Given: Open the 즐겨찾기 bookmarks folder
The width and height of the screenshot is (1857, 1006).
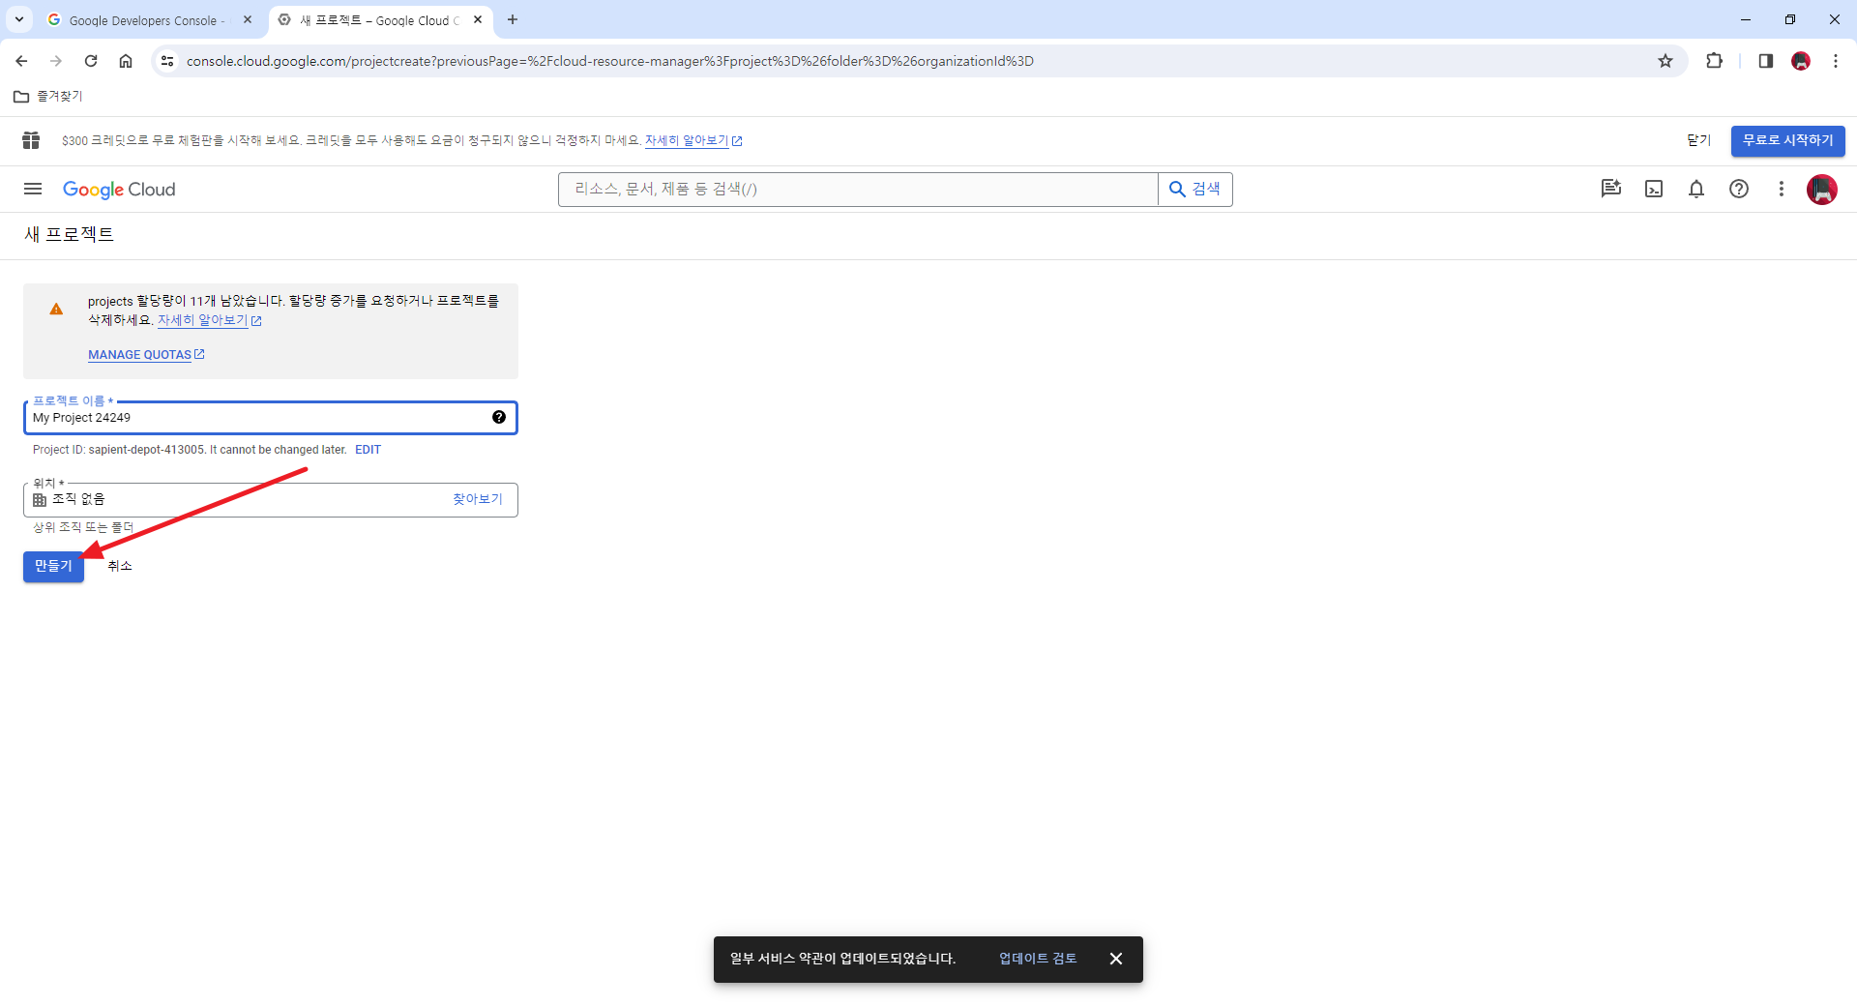Looking at the screenshot, I should pyautogui.click(x=47, y=97).
